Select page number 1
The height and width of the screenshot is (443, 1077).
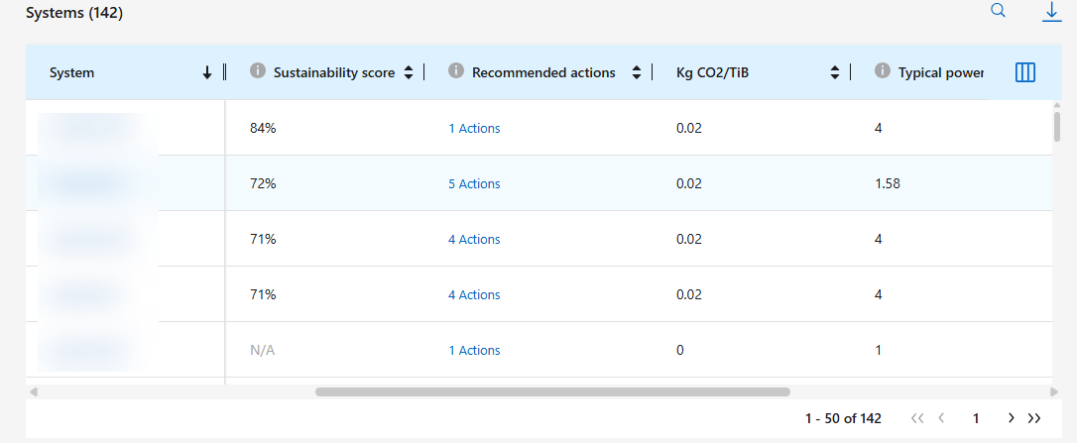tap(976, 418)
